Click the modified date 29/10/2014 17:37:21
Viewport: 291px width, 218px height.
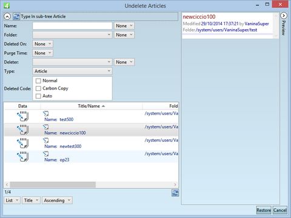coord(219,24)
